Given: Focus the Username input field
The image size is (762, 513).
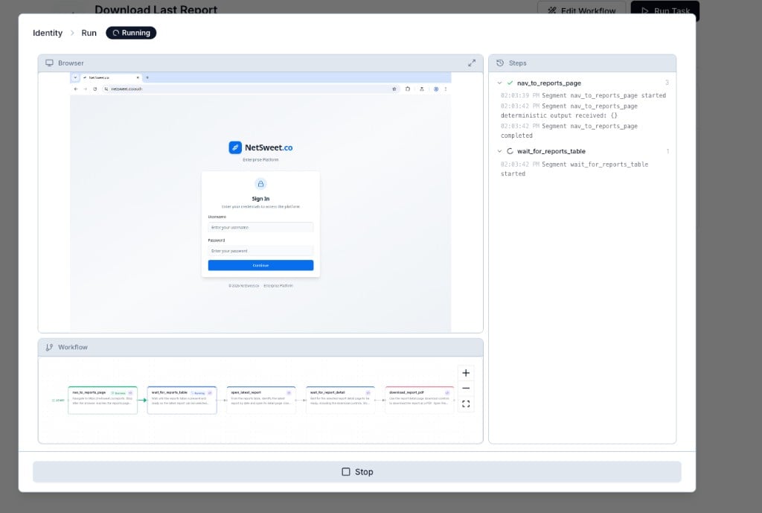Looking at the screenshot, I should point(261,227).
